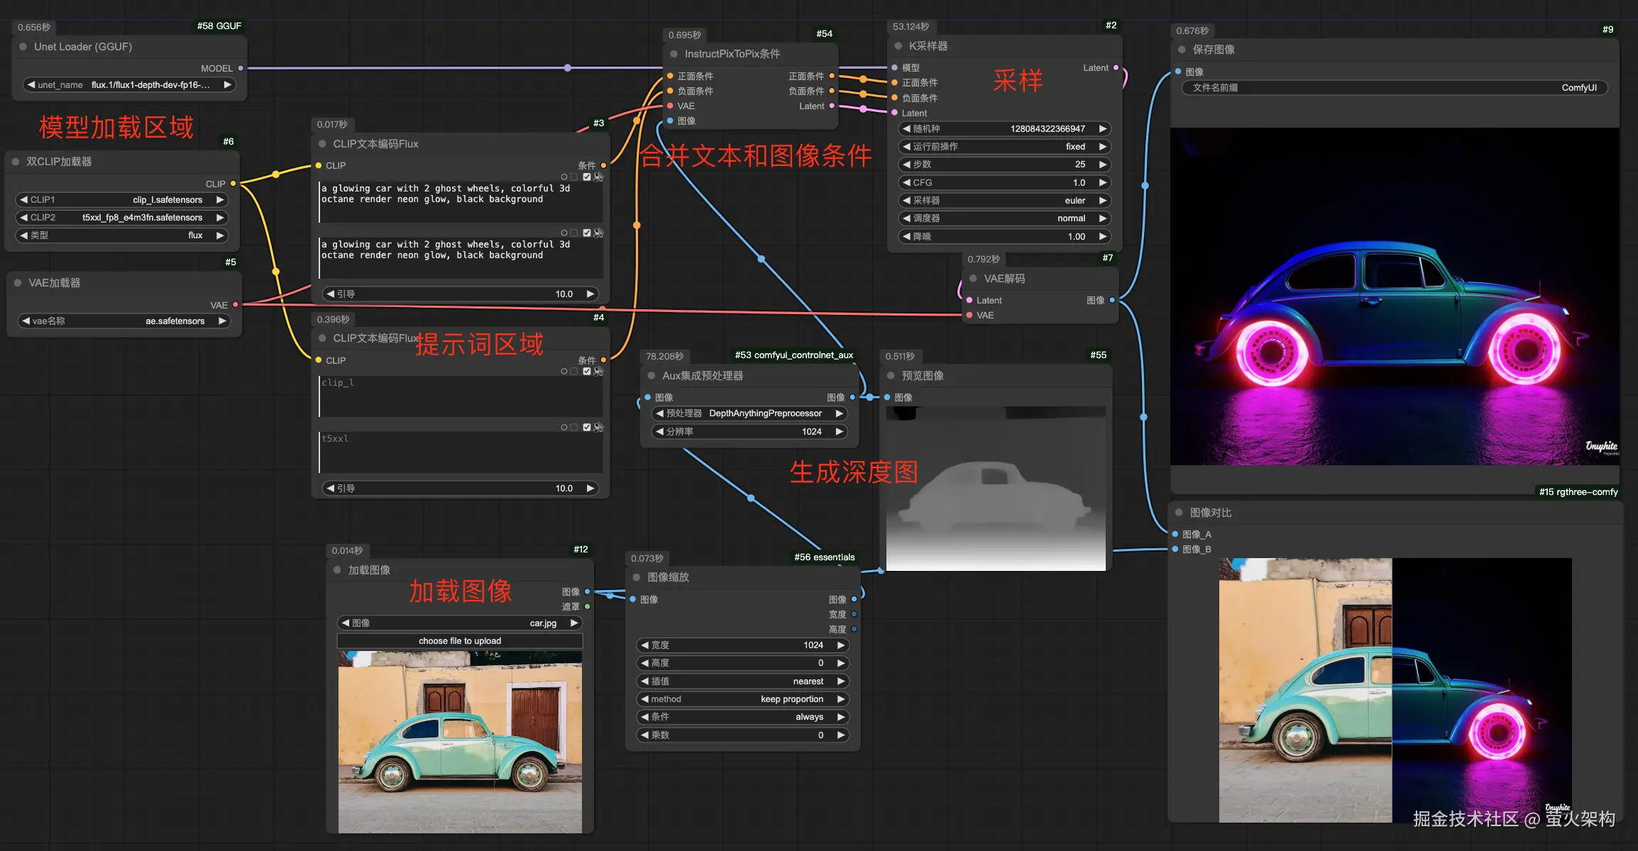Click the 降噪 1.00 value slider
The image size is (1638, 851).
[x=1004, y=237]
